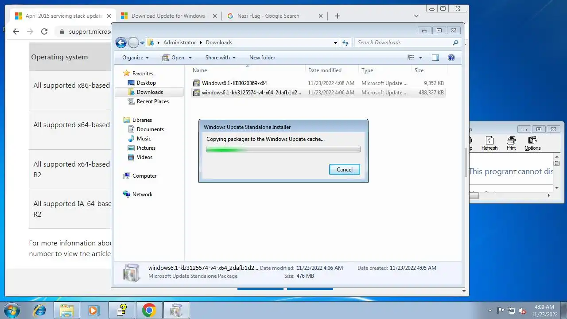Screen dimensions: 567x319
Task: Click the change view icon
Action: [x=411, y=58]
